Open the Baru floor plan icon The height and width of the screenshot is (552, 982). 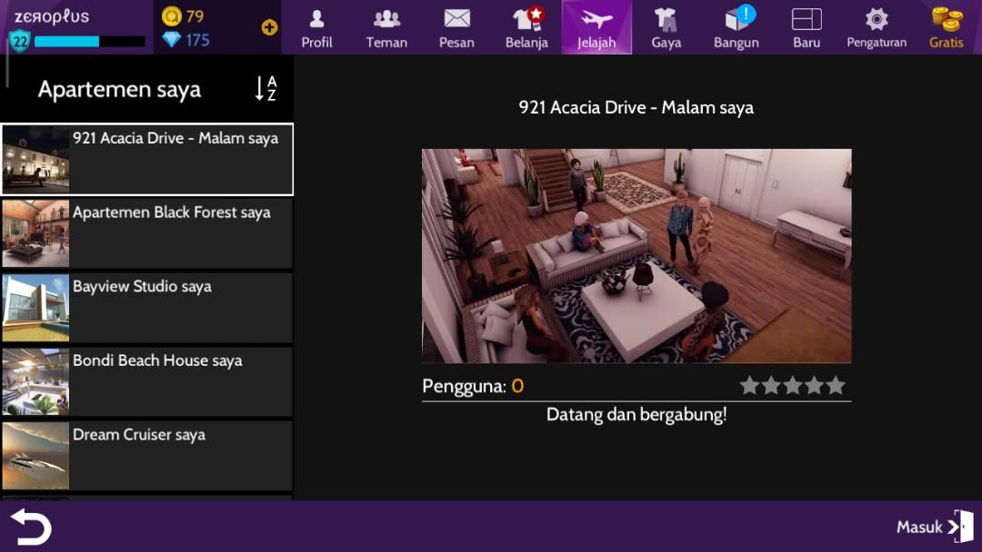pos(807,27)
